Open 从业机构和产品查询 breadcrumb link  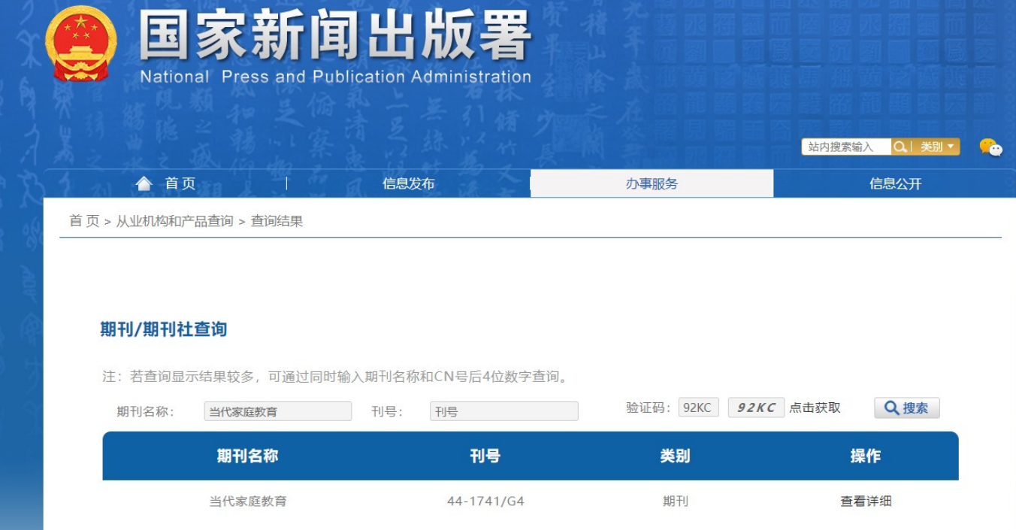coord(174,221)
